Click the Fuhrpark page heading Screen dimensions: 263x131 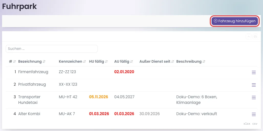click(19, 7)
